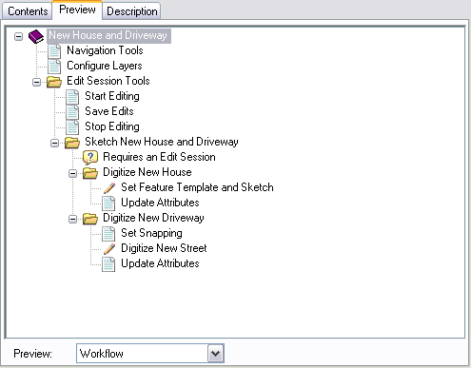Select the Stop Editing label

(112, 126)
